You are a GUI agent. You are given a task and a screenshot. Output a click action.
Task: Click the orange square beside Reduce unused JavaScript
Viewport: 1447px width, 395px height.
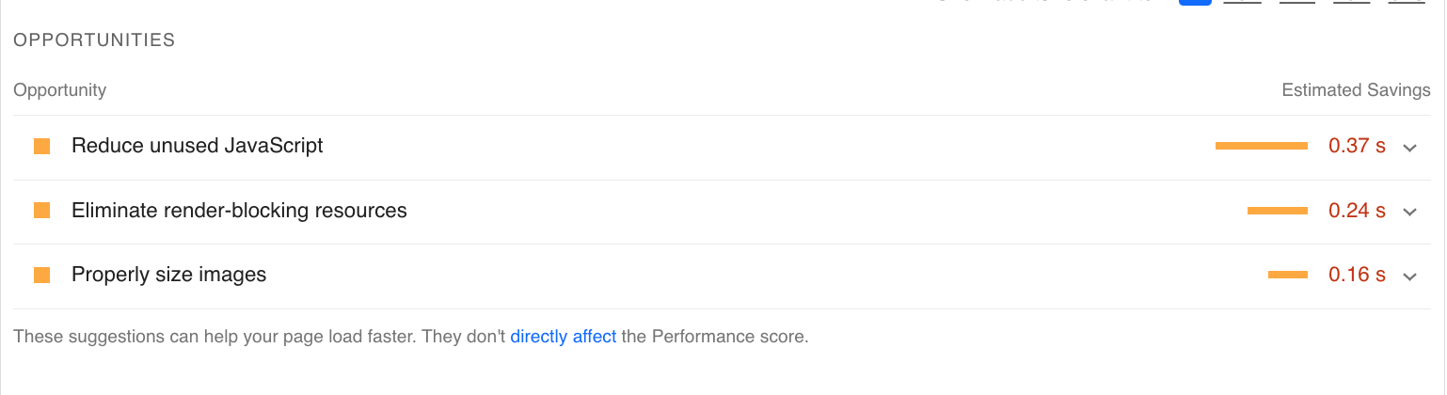click(41, 146)
